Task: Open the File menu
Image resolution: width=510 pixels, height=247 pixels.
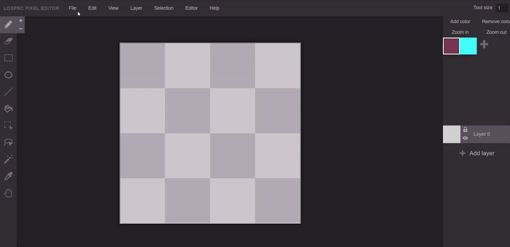Action: pyautogui.click(x=73, y=8)
